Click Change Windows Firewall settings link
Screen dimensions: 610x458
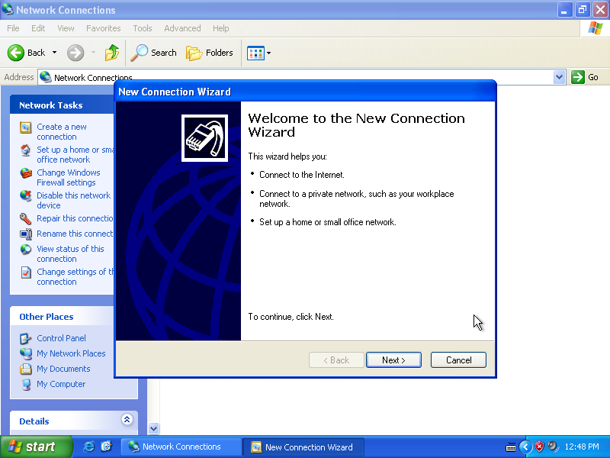[69, 177]
